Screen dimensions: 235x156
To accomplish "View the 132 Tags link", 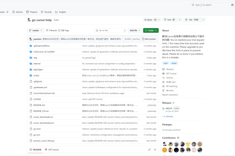I will (x=64, y=30).
